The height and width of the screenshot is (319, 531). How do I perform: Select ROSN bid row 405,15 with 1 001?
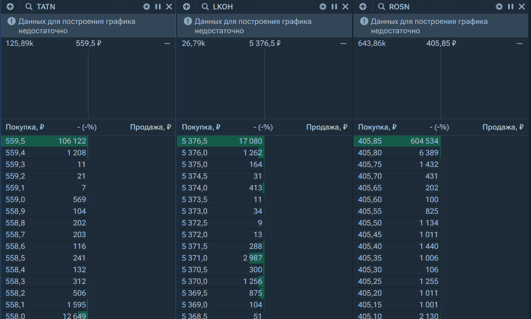(x=397, y=305)
